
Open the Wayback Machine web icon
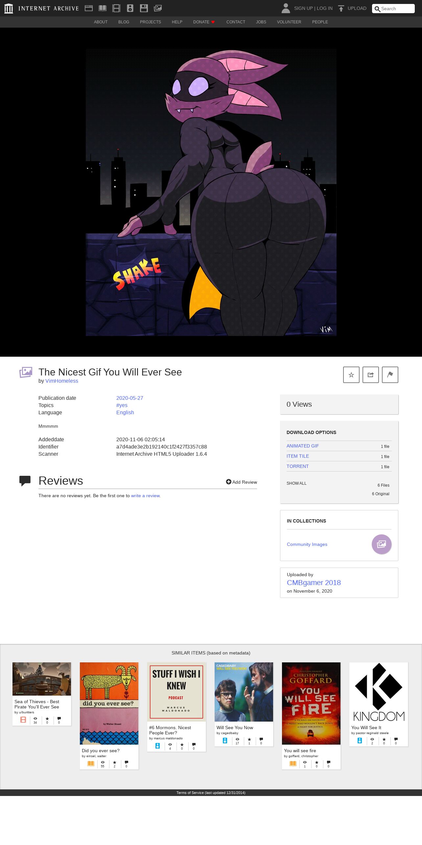coord(89,8)
